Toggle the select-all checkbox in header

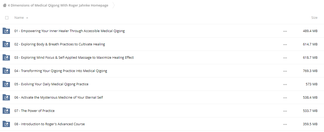click(x=7, y=18)
